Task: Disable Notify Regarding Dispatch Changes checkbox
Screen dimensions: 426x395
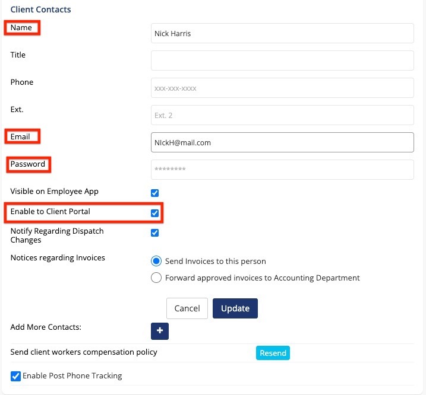Action: coord(155,232)
